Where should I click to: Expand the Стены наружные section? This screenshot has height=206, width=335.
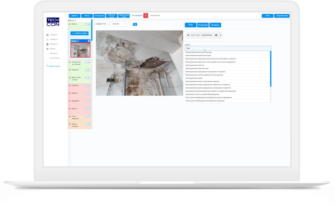70,117
